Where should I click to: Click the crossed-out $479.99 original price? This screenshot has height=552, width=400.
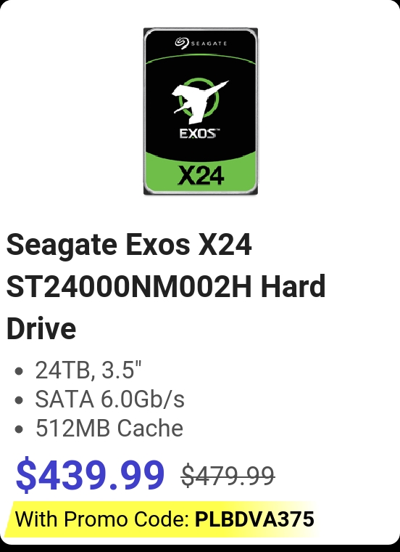click(228, 476)
